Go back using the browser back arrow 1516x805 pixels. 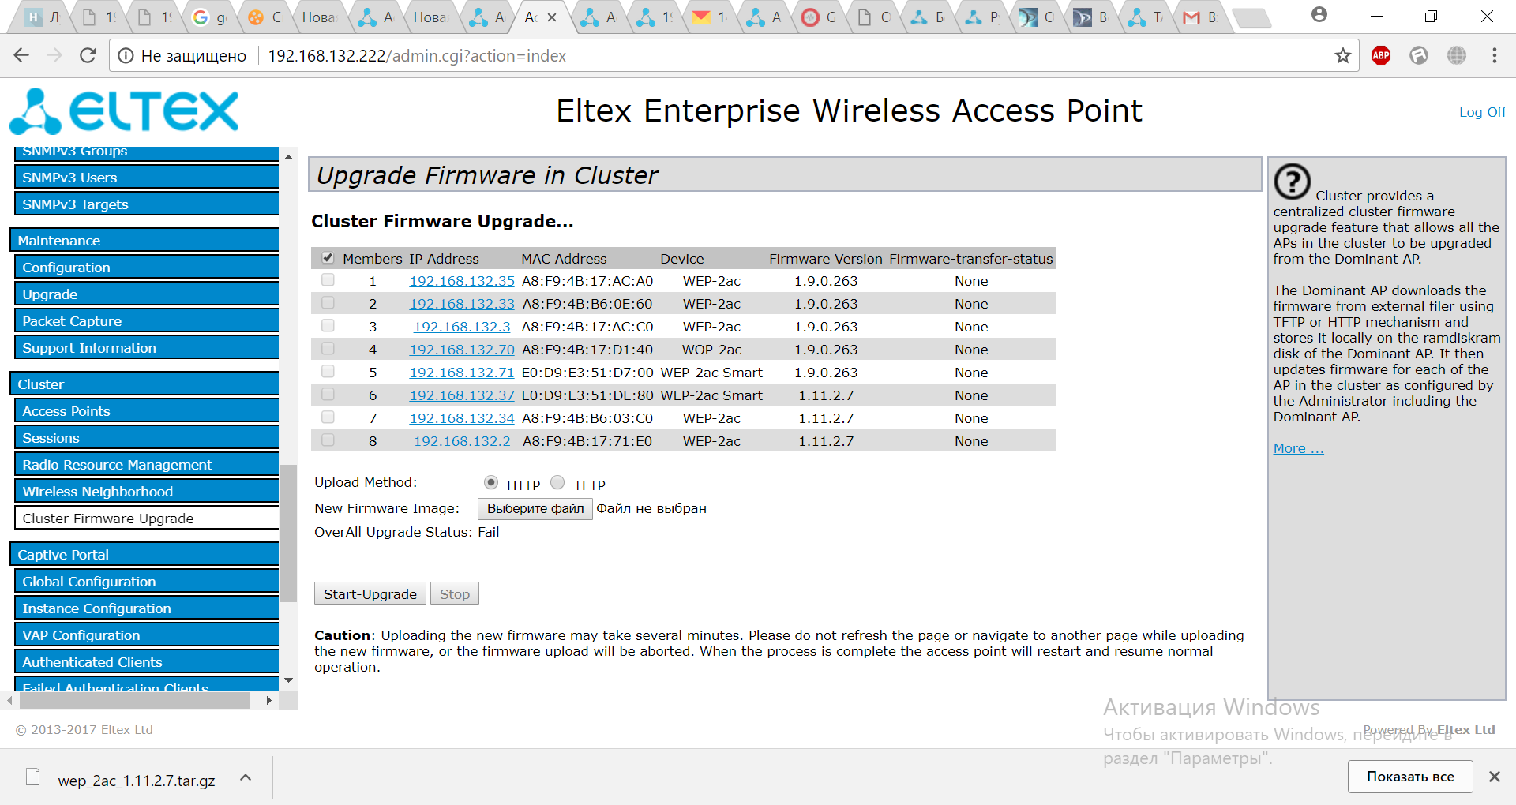pyautogui.click(x=21, y=55)
